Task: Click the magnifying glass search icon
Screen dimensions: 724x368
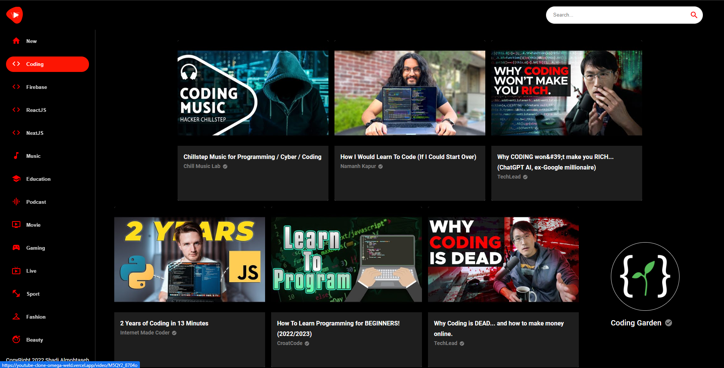Action: point(693,15)
